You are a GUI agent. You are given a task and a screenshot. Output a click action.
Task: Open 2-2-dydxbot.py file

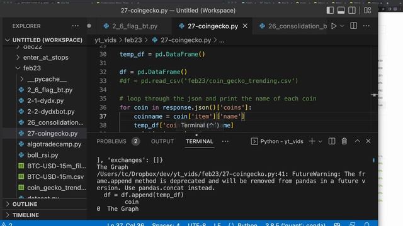click(x=50, y=112)
